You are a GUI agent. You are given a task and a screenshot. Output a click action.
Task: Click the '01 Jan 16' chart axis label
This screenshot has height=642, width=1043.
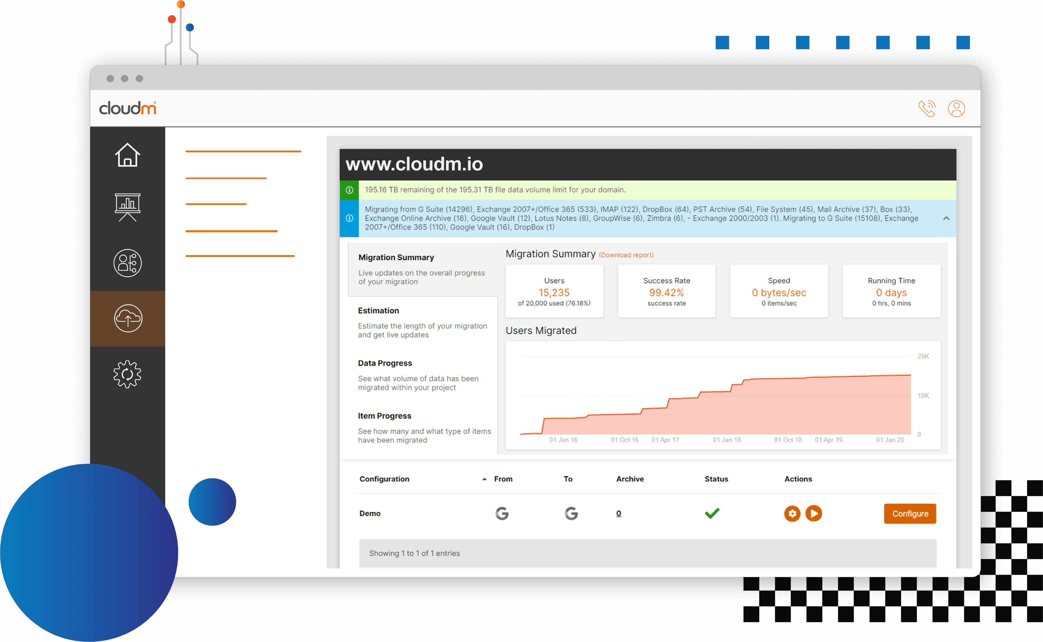pos(563,440)
